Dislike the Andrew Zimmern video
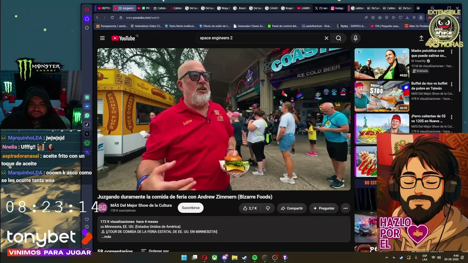Image resolution: width=468 pixels, height=263 pixels. (x=268, y=208)
